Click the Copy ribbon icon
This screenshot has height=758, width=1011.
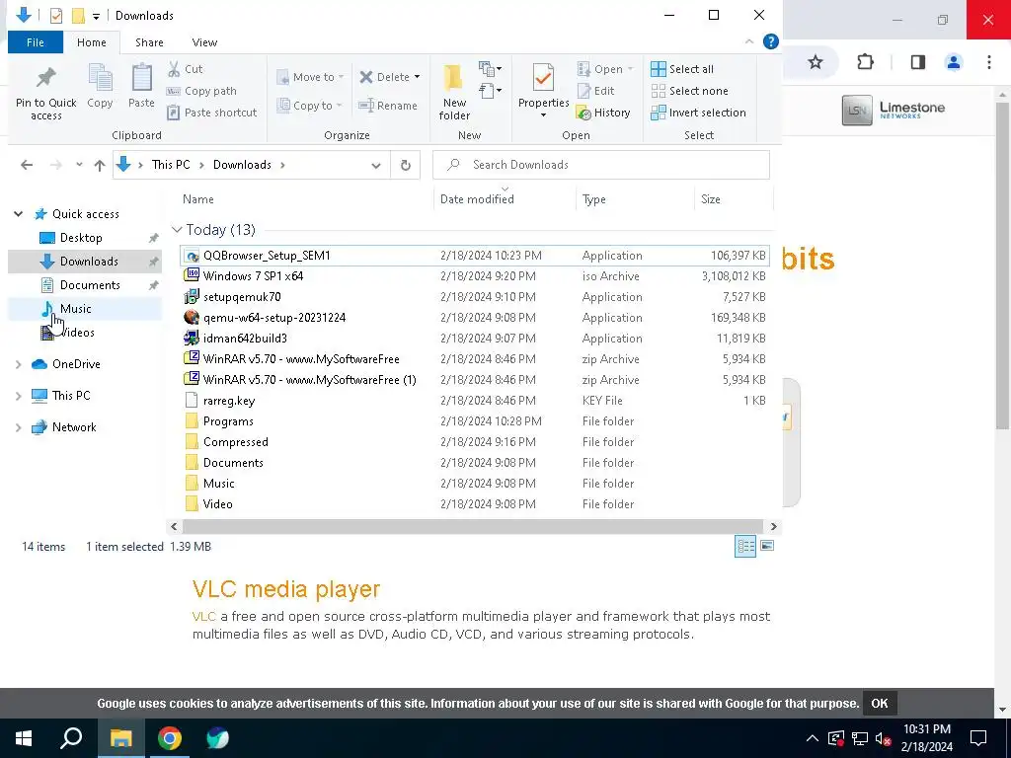(100, 87)
